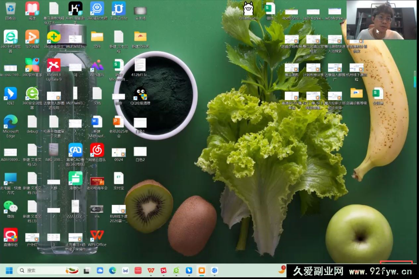This screenshot has width=419, height=279.
Task: Open Task View from the taskbar
Action: (86, 271)
